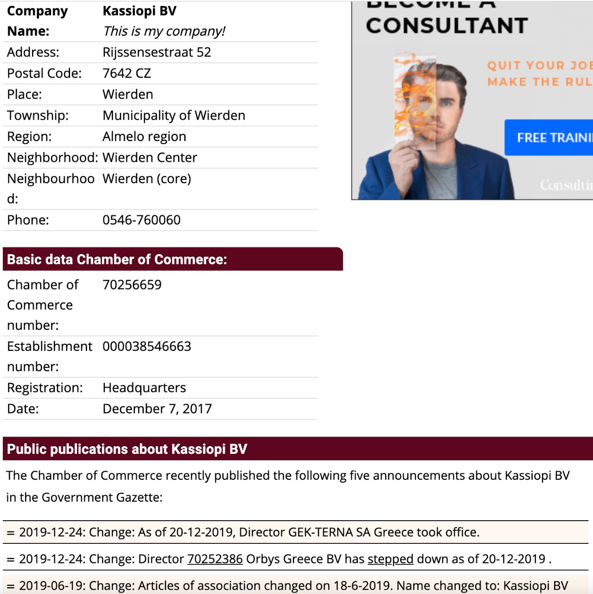Select the "Public publications about Kassiopi BV" header
The image size is (593, 594).
click(297, 449)
